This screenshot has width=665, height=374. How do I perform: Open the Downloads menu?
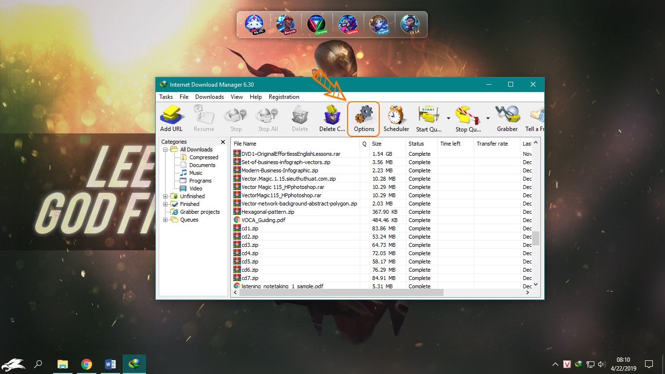point(209,96)
